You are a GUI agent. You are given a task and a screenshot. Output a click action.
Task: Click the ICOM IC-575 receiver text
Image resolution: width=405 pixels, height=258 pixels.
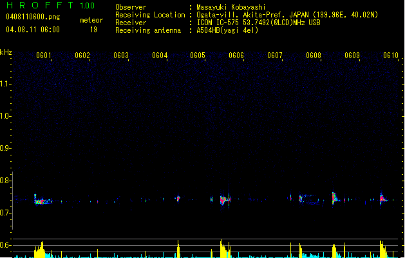pos(258,23)
